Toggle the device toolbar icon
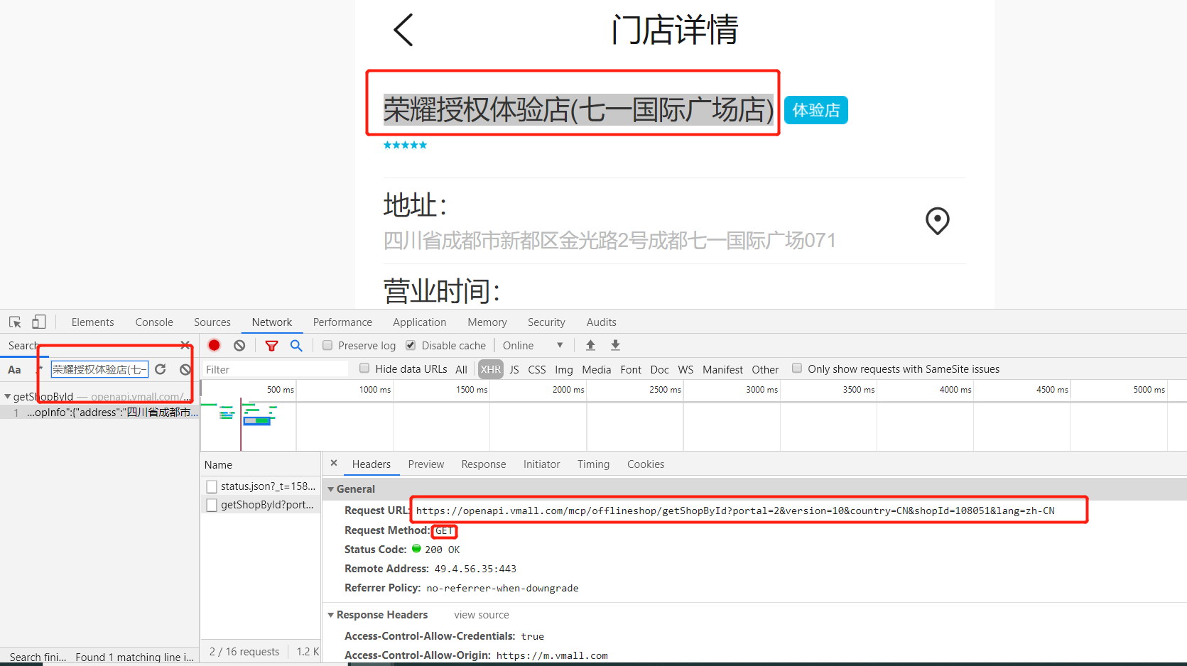This screenshot has height=666, width=1187. point(39,322)
